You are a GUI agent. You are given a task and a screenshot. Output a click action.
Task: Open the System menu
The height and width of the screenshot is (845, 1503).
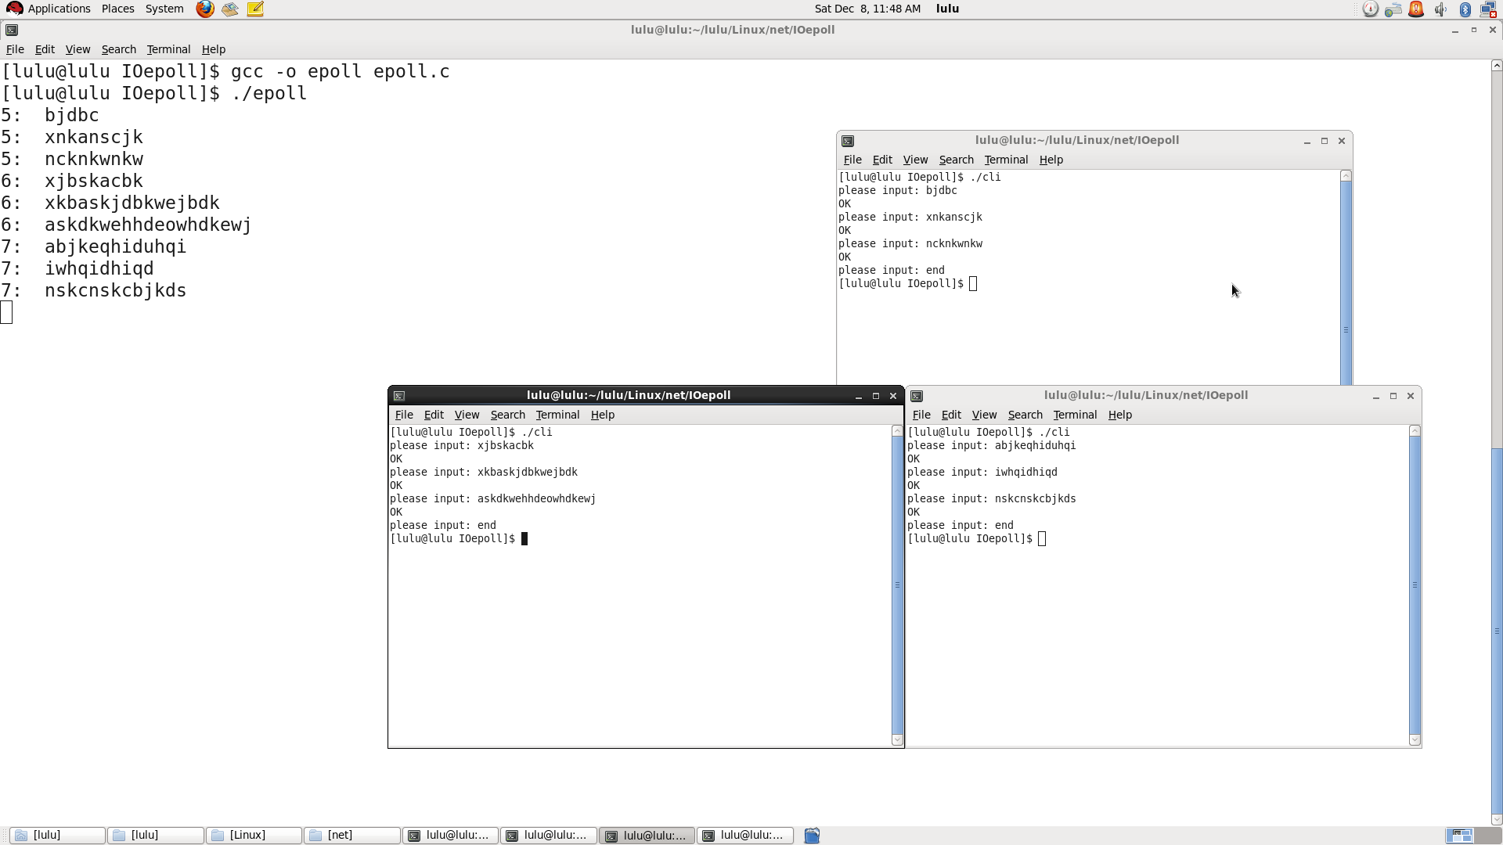tap(164, 9)
